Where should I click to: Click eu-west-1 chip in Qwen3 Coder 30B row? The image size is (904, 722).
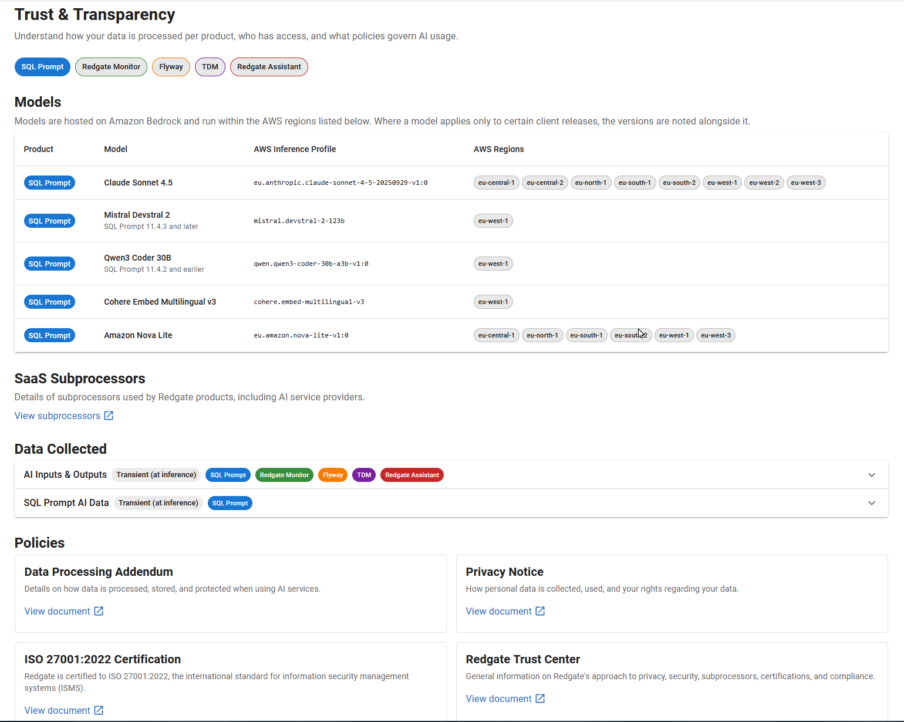tap(493, 264)
